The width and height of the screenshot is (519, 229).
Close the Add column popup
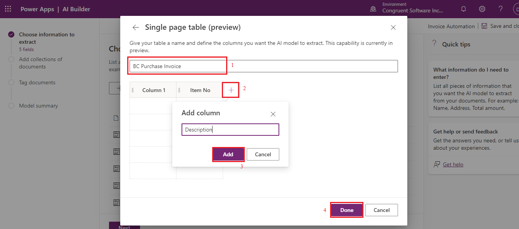pyautogui.click(x=273, y=114)
